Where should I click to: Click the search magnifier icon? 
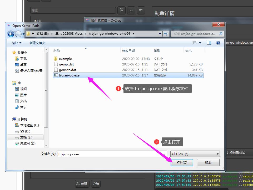(221, 34)
